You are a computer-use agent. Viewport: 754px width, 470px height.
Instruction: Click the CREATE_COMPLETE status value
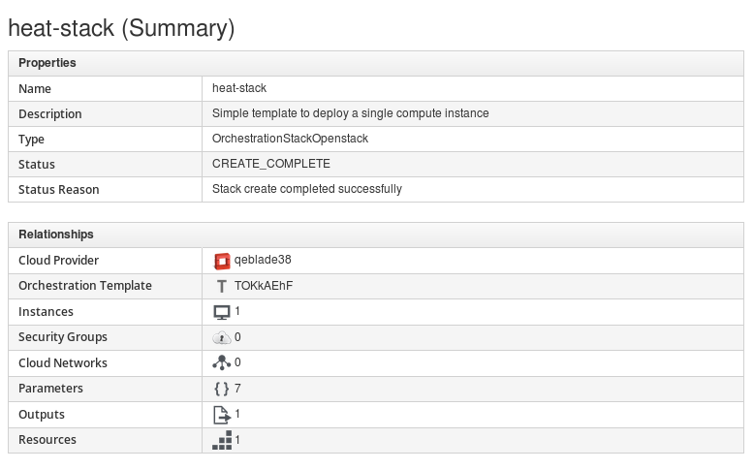tap(270, 164)
